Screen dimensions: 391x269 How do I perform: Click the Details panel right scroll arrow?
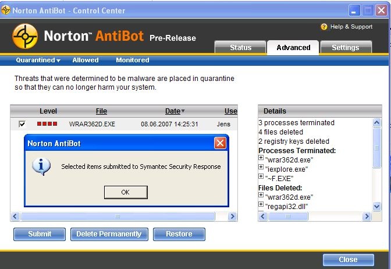click(367, 216)
